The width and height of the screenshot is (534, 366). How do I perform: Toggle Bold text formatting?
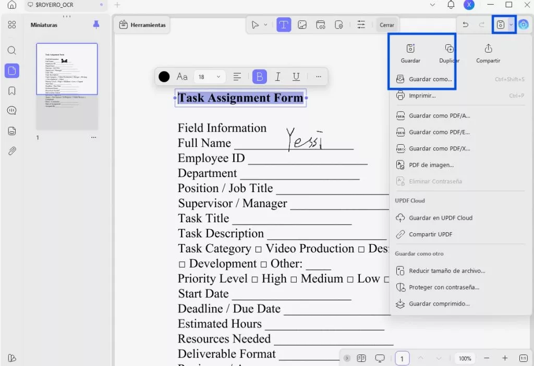pyautogui.click(x=259, y=77)
